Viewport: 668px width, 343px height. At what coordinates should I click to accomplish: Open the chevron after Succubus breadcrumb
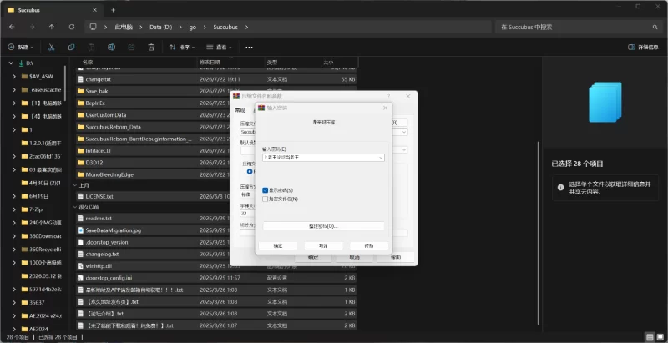point(246,27)
